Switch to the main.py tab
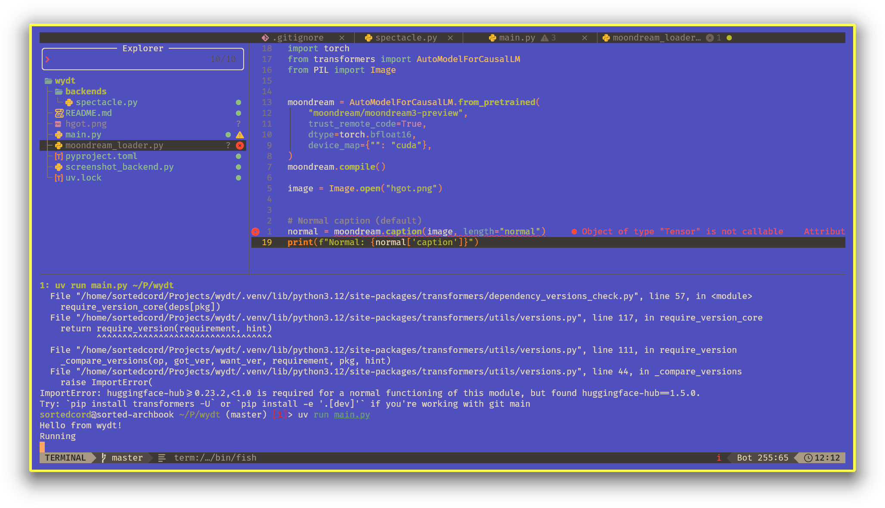 (x=517, y=38)
